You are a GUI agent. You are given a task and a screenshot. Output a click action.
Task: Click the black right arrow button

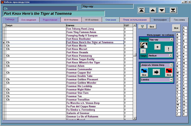tap(156, 72)
